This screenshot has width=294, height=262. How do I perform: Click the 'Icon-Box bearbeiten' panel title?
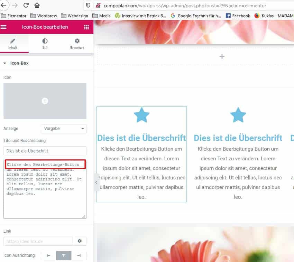[x=45, y=27]
